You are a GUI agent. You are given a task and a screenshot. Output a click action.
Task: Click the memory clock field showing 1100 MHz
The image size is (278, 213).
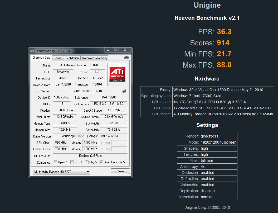pos(90,143)
